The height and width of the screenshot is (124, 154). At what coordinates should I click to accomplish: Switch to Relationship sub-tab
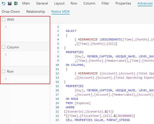coord(36,12)
